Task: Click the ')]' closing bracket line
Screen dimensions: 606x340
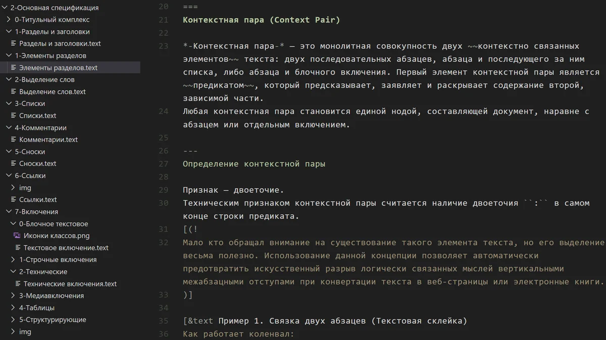Action: coord(188,295)
